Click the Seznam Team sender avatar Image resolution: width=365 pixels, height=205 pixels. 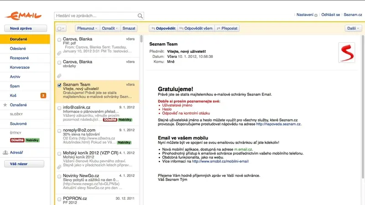[347, 52]
